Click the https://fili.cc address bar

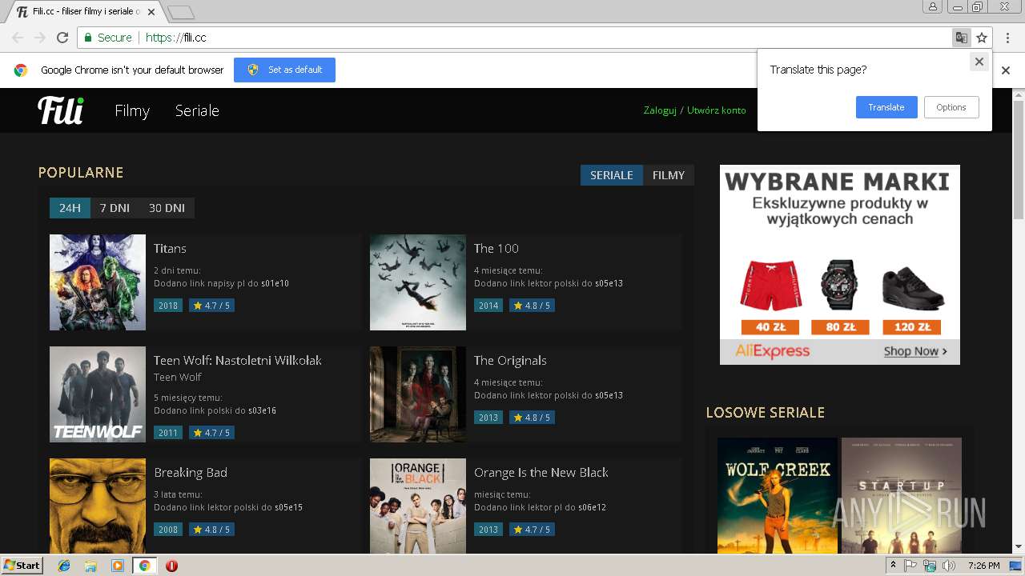[512, 38]
